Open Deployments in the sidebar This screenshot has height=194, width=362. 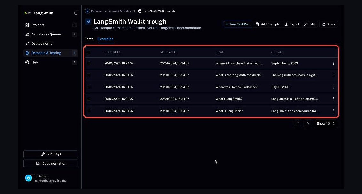[x=51, y=43]
